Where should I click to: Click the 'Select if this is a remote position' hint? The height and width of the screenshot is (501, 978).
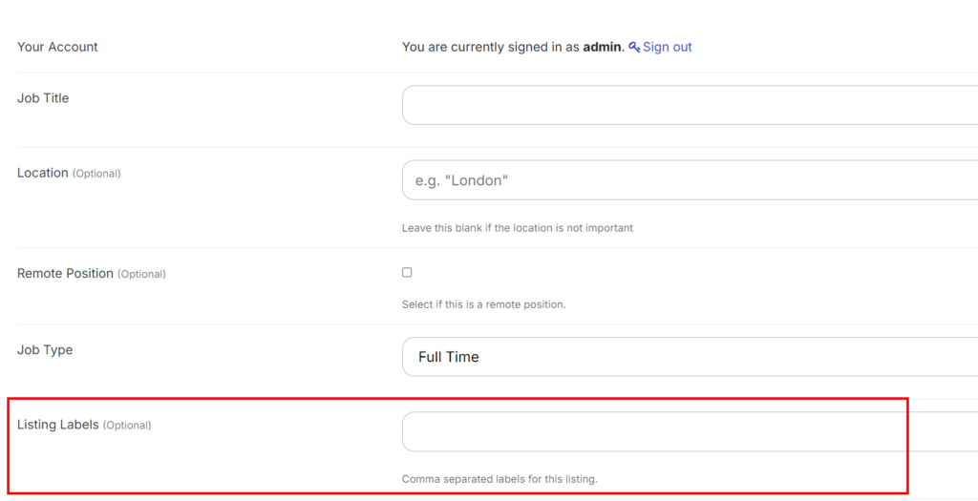click(484, 304)
